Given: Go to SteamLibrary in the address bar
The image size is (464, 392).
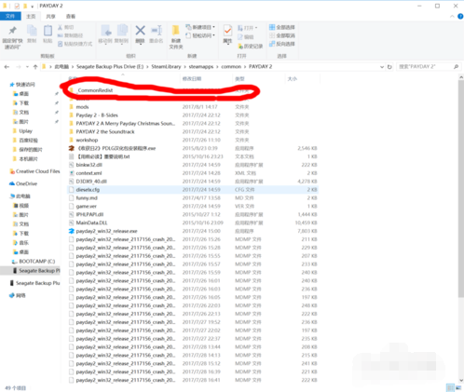Looking at the screenshot, I should click(x=166, y=67).
